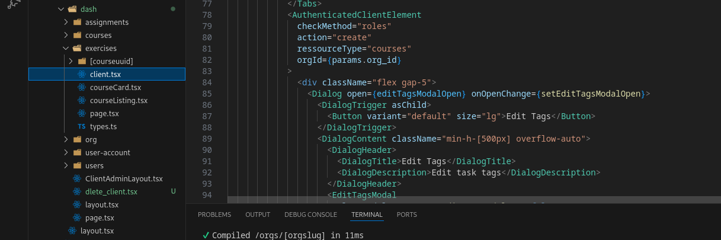Select client.tsx in the explorer

click(107, 75)
